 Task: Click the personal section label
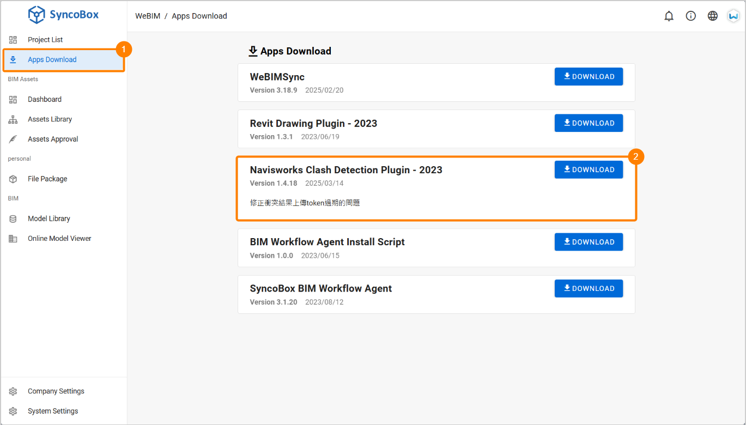click(19, 159)
